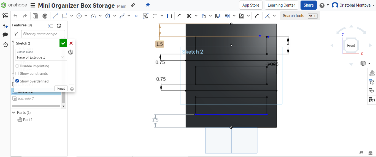The height and width of the screenshot is (157, 376).
Task: Click the Filter by name or type field
Action: [43, 34]
